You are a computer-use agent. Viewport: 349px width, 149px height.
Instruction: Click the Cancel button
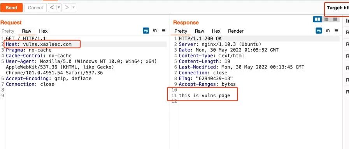(x=35, y=8)
